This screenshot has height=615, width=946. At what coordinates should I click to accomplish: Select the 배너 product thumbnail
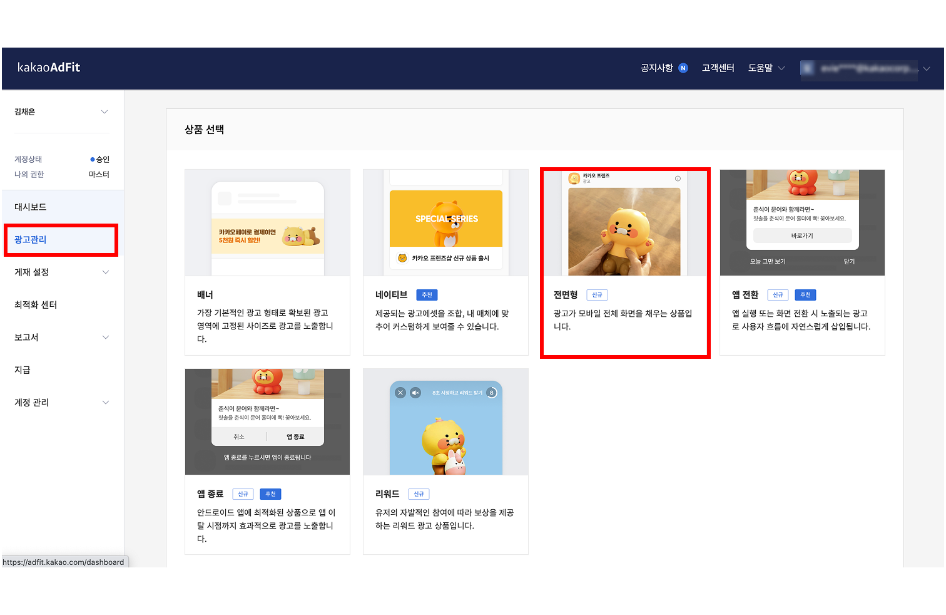tap(267, 222)
